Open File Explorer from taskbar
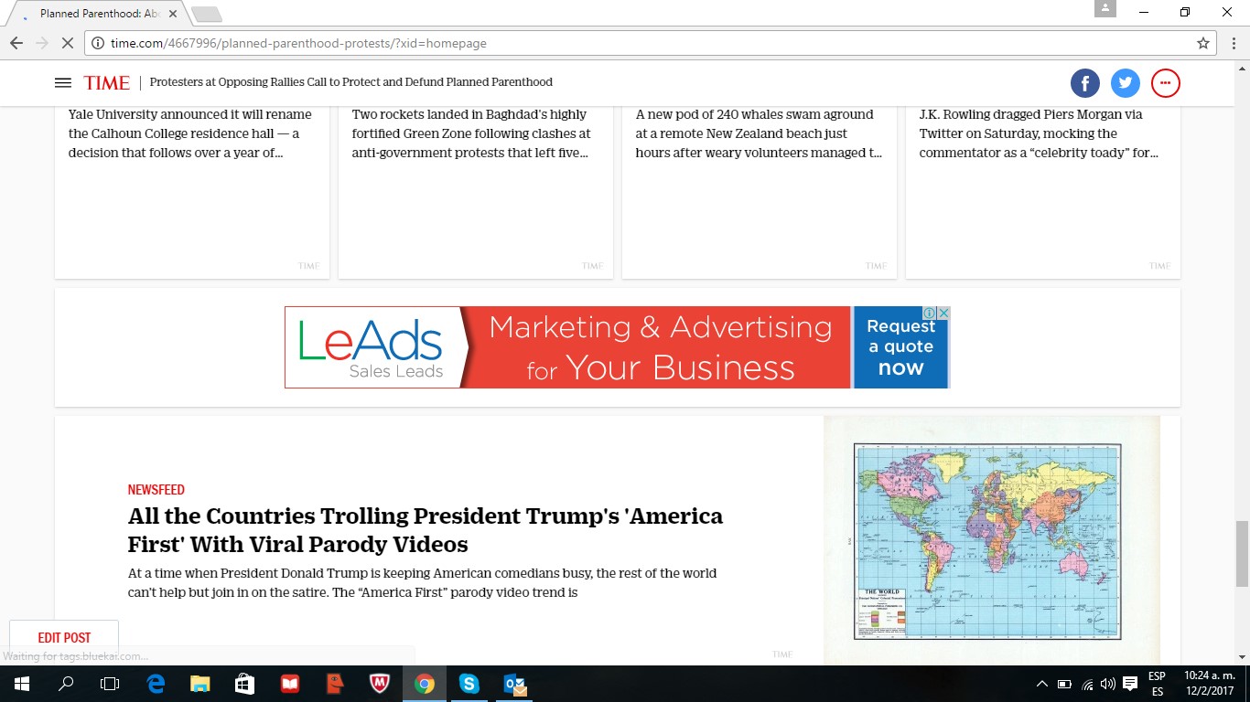Screen dimensions: 1250x702 pos(200,684)
